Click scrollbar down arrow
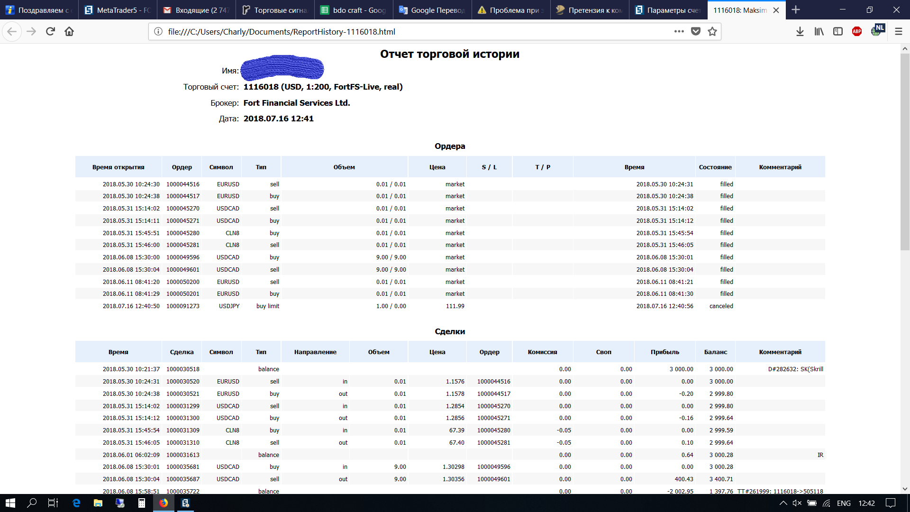 [905, 489]
